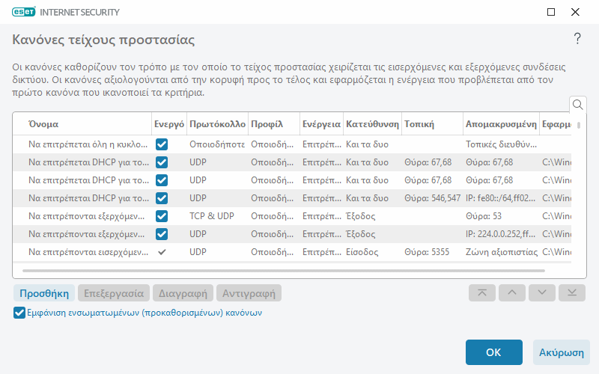The height and width of the screenshot is (374, 599).
Task: Cancel with the Ακύρωση button
Action: click(561, 352)
